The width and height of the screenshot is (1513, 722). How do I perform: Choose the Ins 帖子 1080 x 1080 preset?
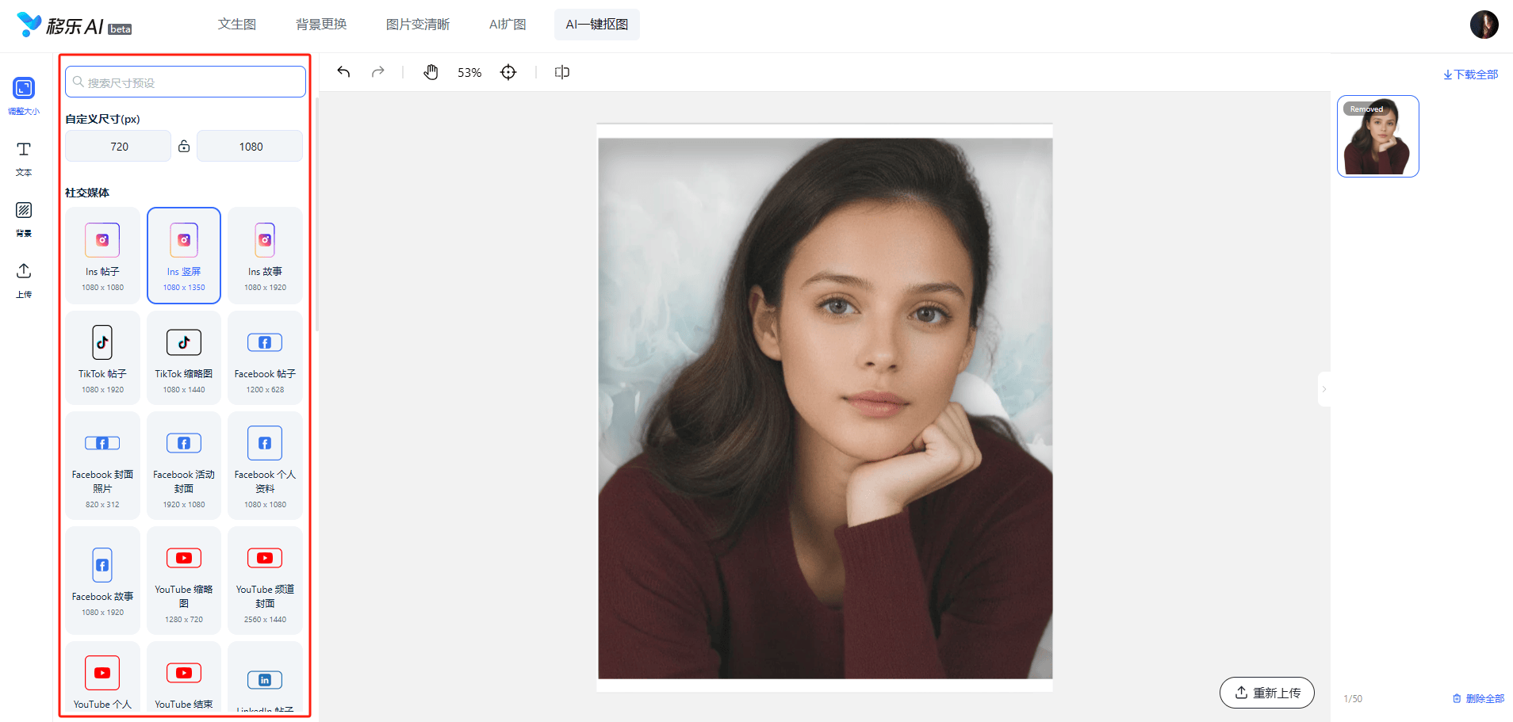click(x=103, y=255)
